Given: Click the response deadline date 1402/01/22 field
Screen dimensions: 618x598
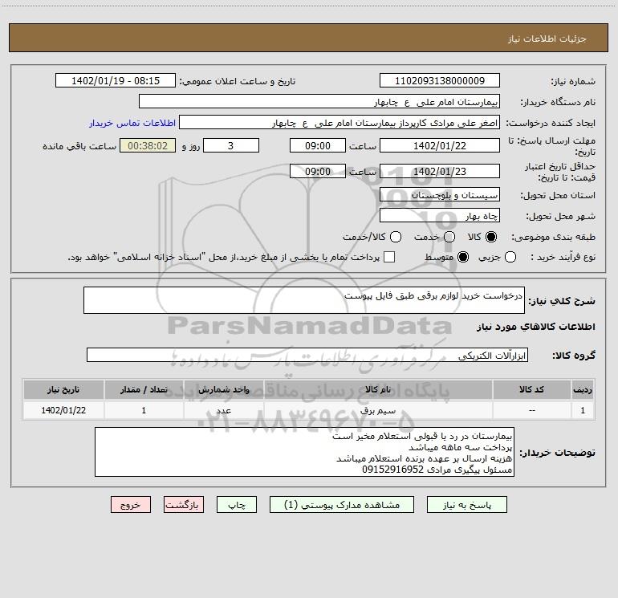Looking at the screenshot, I should (440, 146).
